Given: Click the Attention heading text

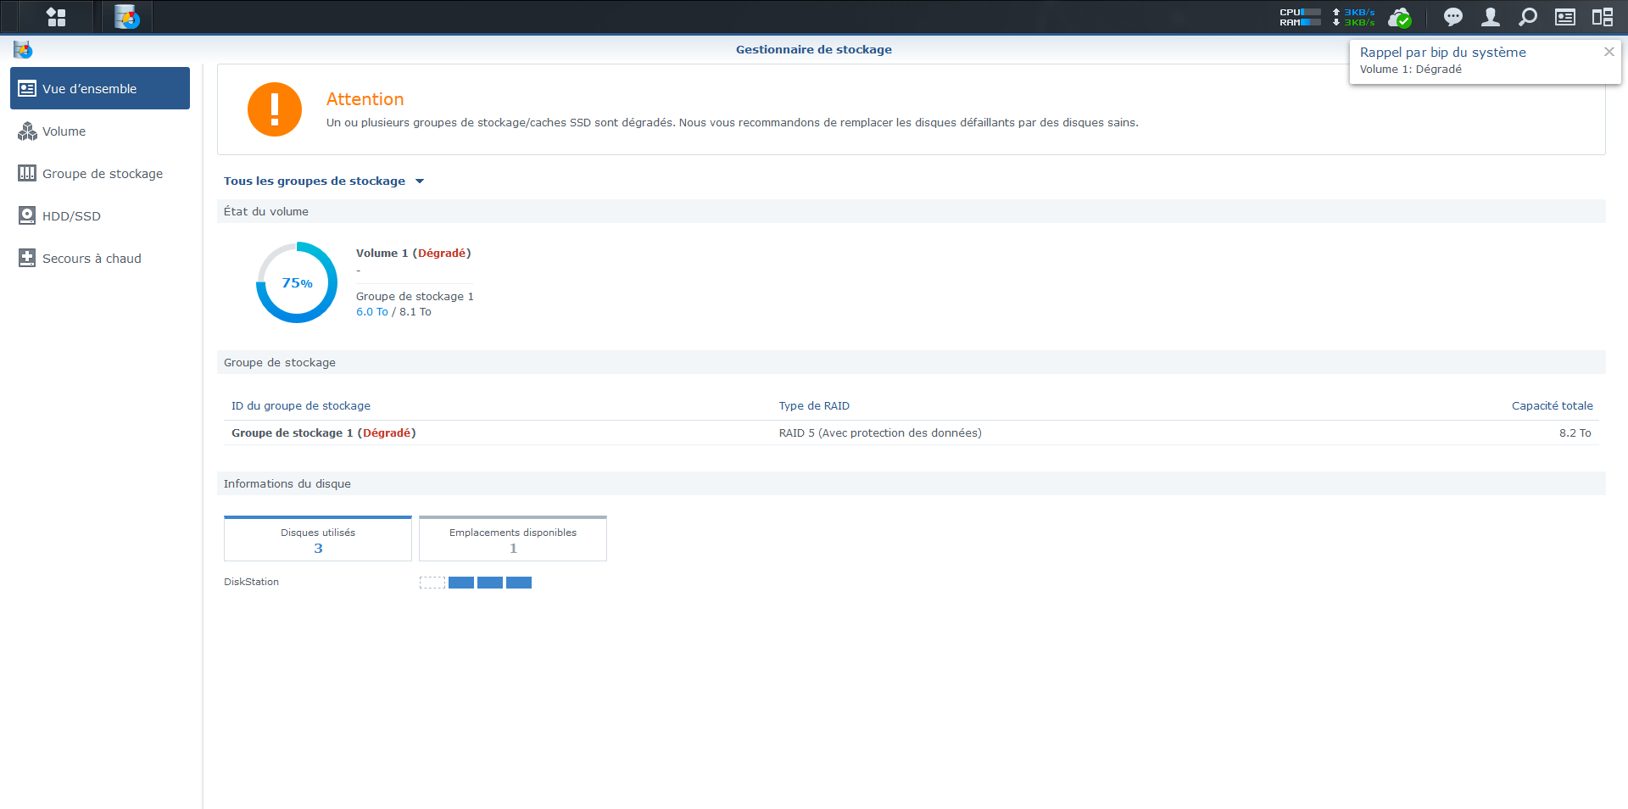Looking at the screenshot, I should point(365,99).
